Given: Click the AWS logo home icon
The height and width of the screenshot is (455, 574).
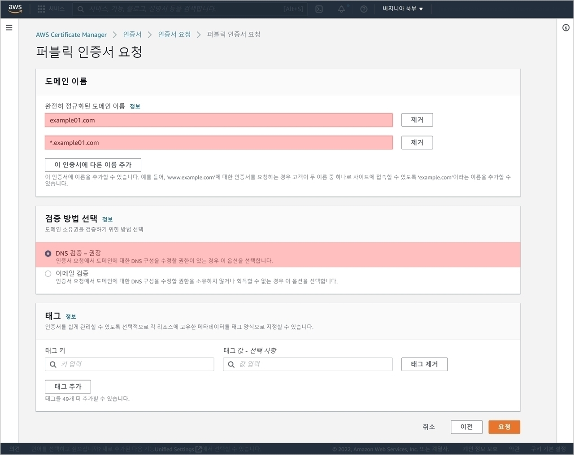Looking at the screenshot, I should (15, 9).
